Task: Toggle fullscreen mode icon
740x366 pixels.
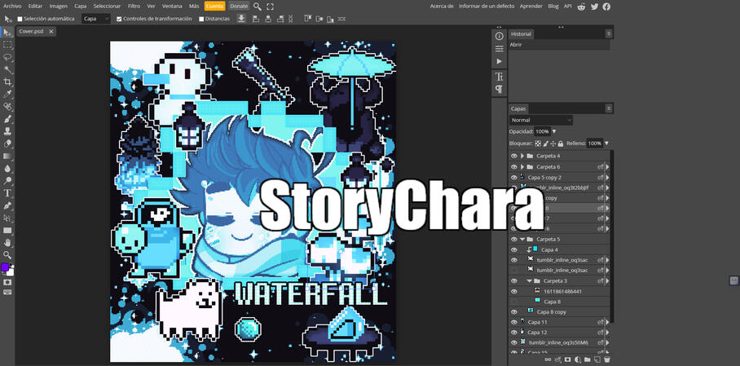Action: pyautogui.click(x=270, y=6)
